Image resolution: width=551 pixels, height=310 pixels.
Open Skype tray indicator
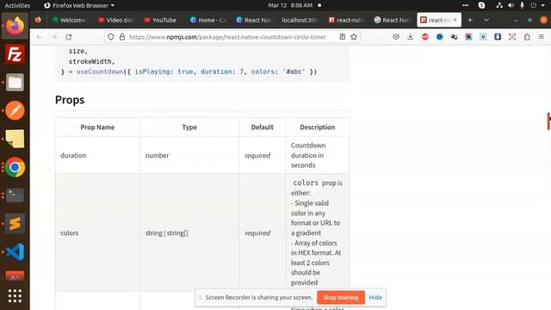(481, 5)
